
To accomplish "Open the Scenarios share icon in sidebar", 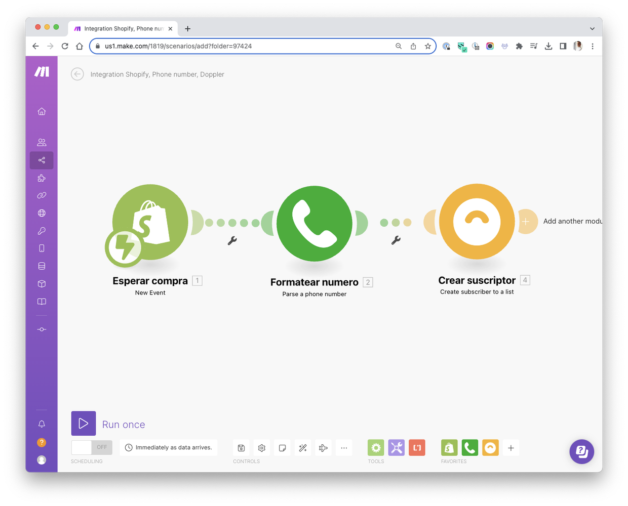I will click(x=42, y=160).
